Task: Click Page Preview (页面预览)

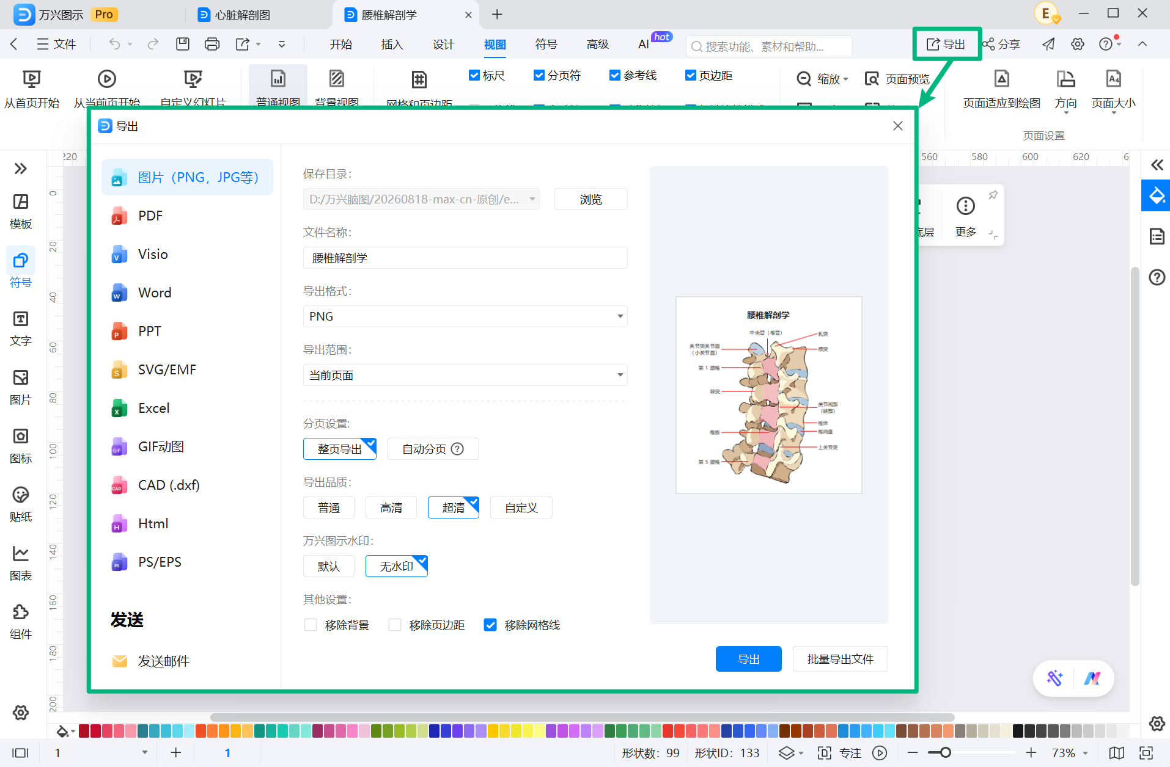Action: pos(897,79)
